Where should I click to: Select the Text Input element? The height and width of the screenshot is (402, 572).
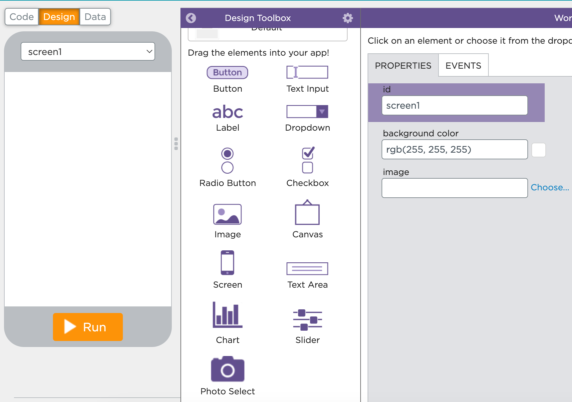point(307,72)
